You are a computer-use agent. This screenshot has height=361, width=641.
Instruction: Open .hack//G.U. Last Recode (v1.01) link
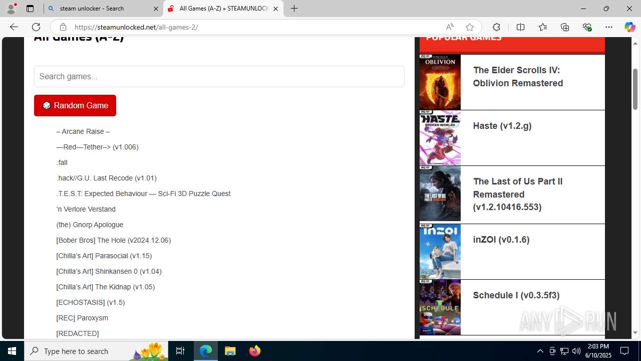tap(106, 178)
